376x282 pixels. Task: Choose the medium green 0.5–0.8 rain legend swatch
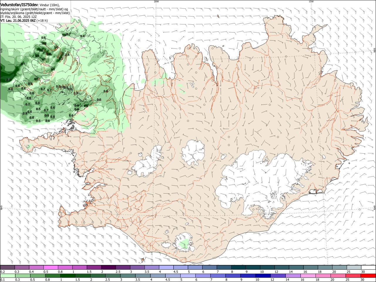coord(38,276)
